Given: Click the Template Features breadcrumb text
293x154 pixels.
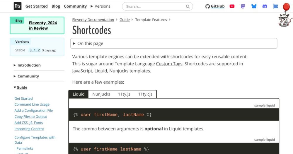Looking at the screenshot, I should (x=151, y=20).
